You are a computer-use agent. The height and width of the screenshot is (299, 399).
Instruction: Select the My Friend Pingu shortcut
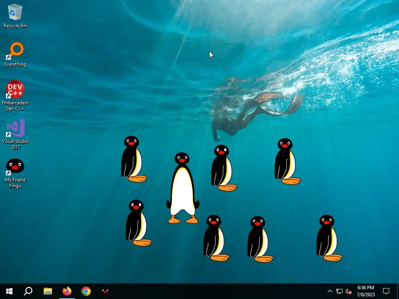point(15,173)
